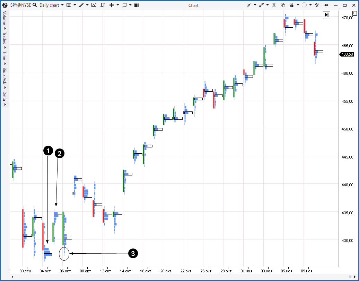Select the Volume tab in left sidebar
Screen dimensions: 359x281
point(5,18)
